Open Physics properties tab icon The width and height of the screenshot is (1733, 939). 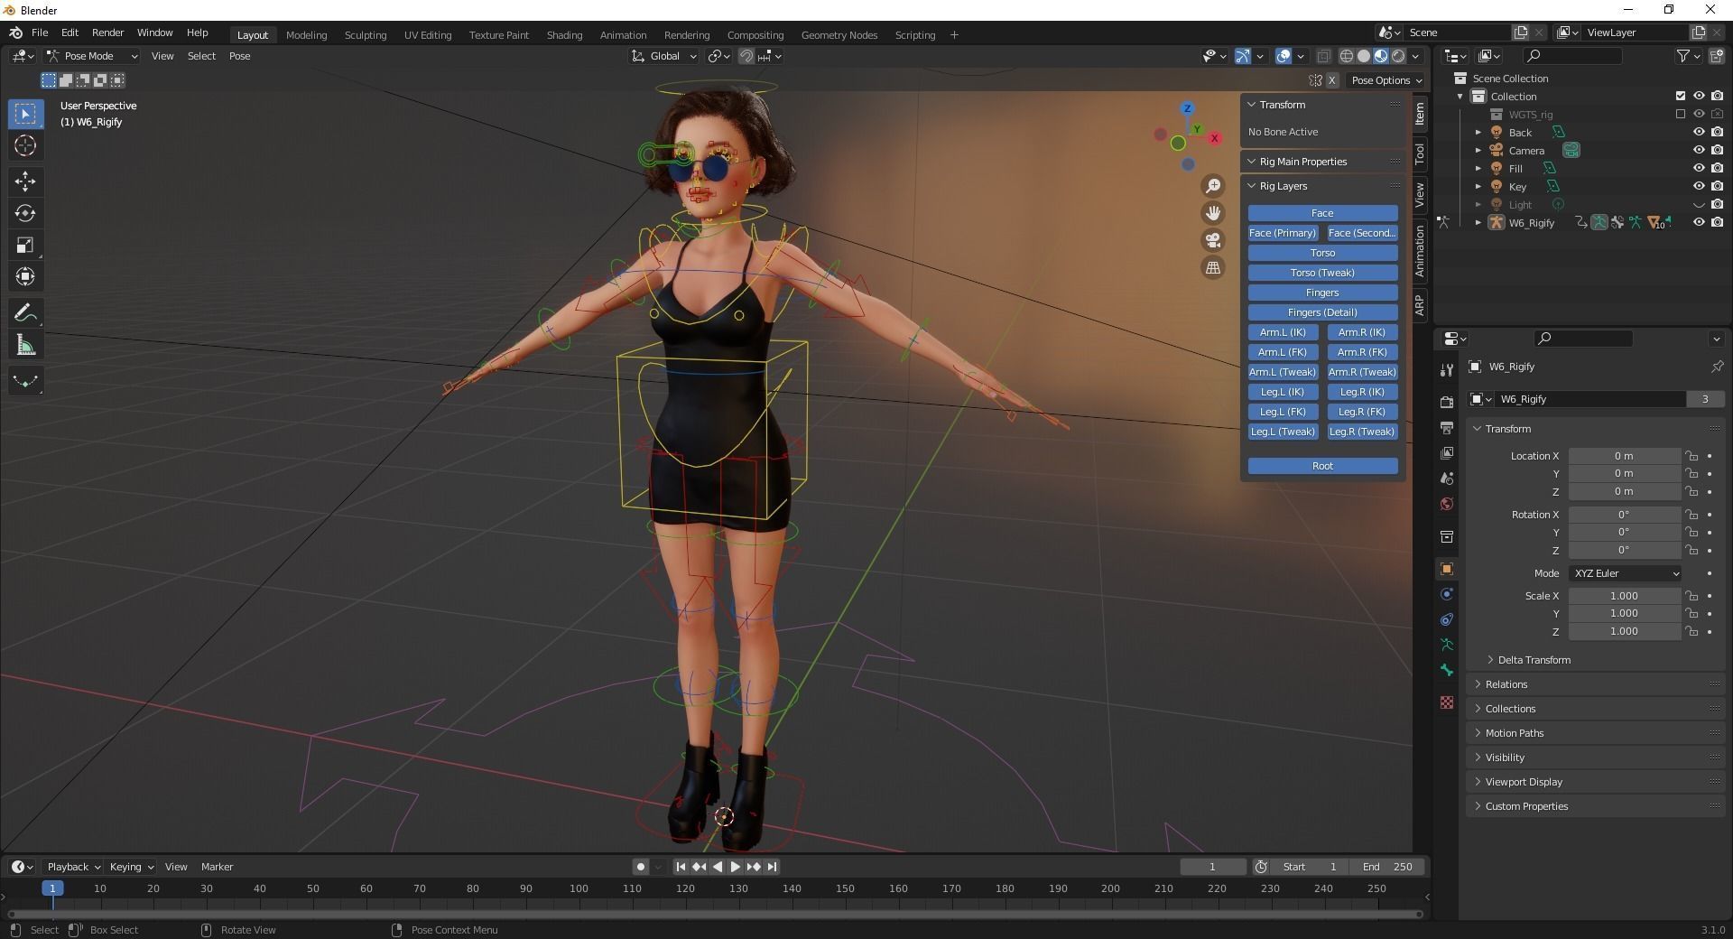1447,594
